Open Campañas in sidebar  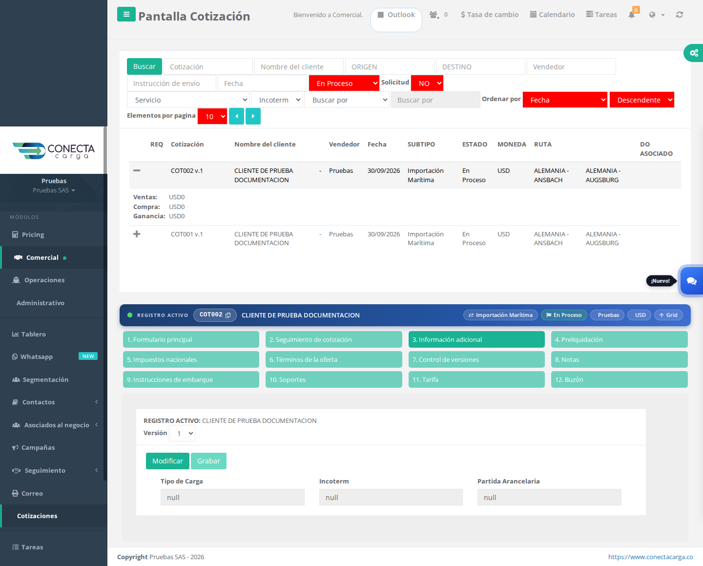pyautogui.click(x=38, y=447)
